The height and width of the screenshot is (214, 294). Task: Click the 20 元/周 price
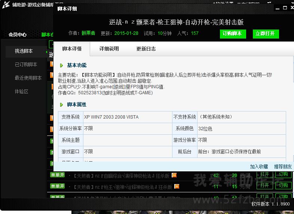[x=241, y=175]
